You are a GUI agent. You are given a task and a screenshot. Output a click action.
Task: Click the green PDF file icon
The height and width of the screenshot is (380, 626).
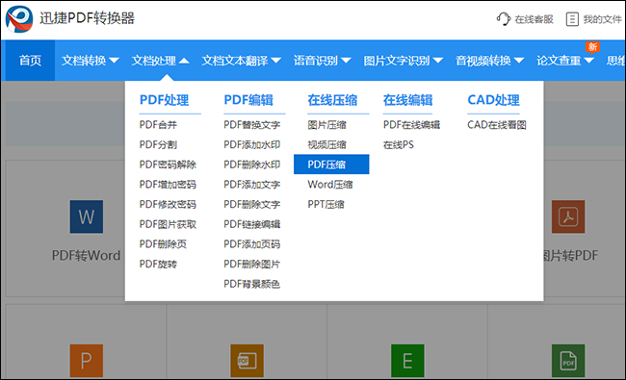pos(568,361)
